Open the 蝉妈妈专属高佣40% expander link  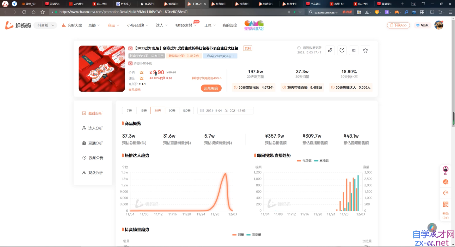[x=207, y=78]
